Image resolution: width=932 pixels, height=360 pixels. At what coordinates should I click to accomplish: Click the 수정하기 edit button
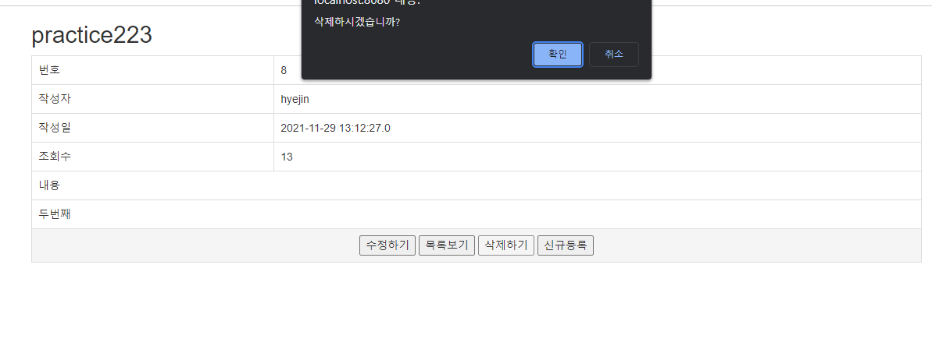tap(387, 245)
